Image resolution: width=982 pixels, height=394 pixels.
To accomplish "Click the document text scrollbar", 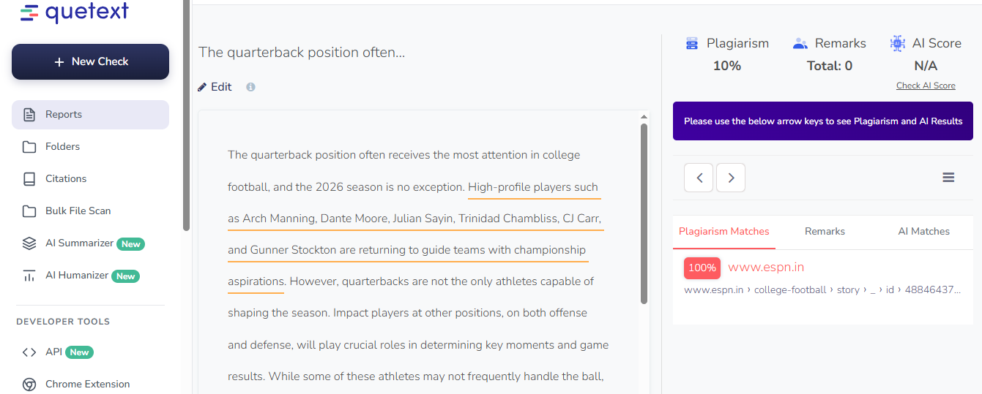I will (644, 212).
